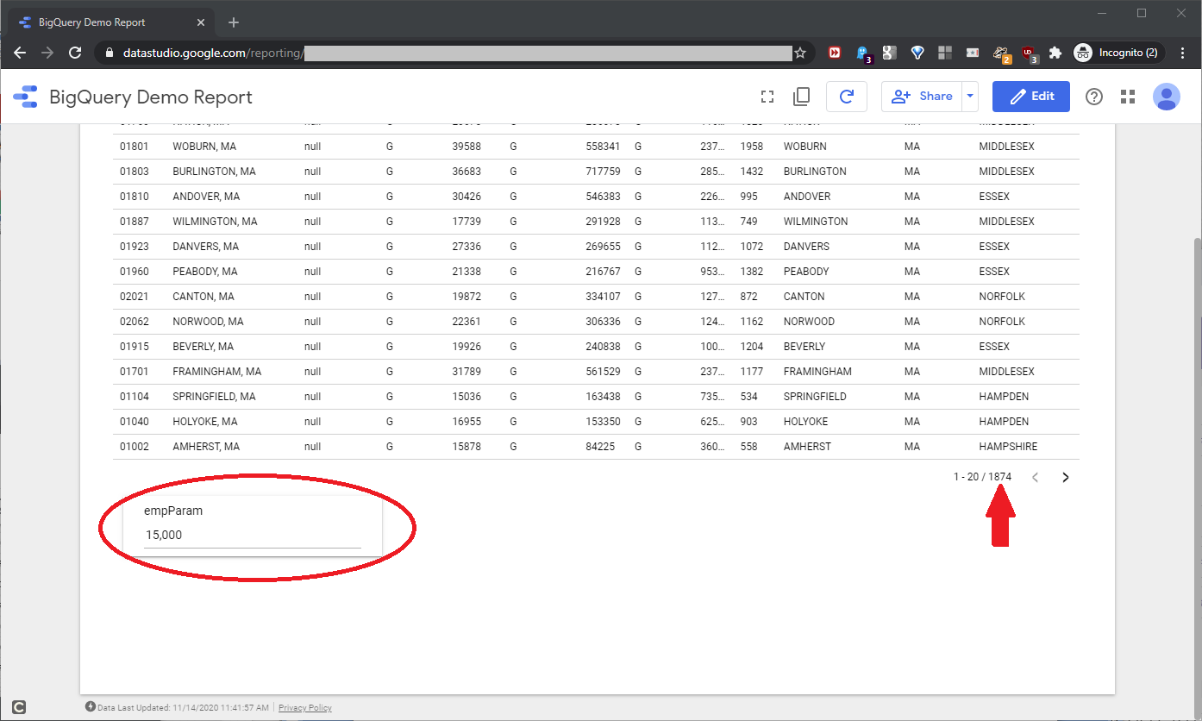This screenshot has height=721, width=1202.
Task: Select the cell with value 30426
Action: (466, 197)
